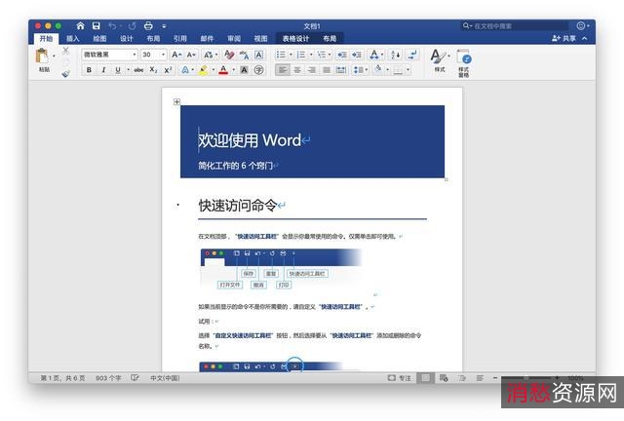Apply red font color swatch
Viewport: 624px width, 421px height.
223,70
